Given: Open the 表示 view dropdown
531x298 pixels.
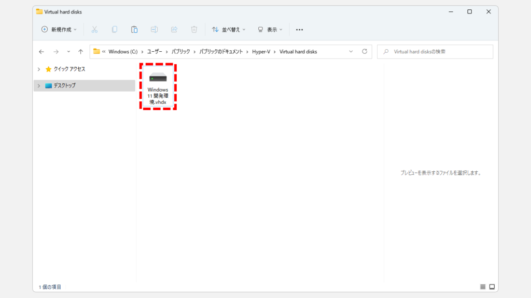Looking at the screenshot, I should pos(270,29).
